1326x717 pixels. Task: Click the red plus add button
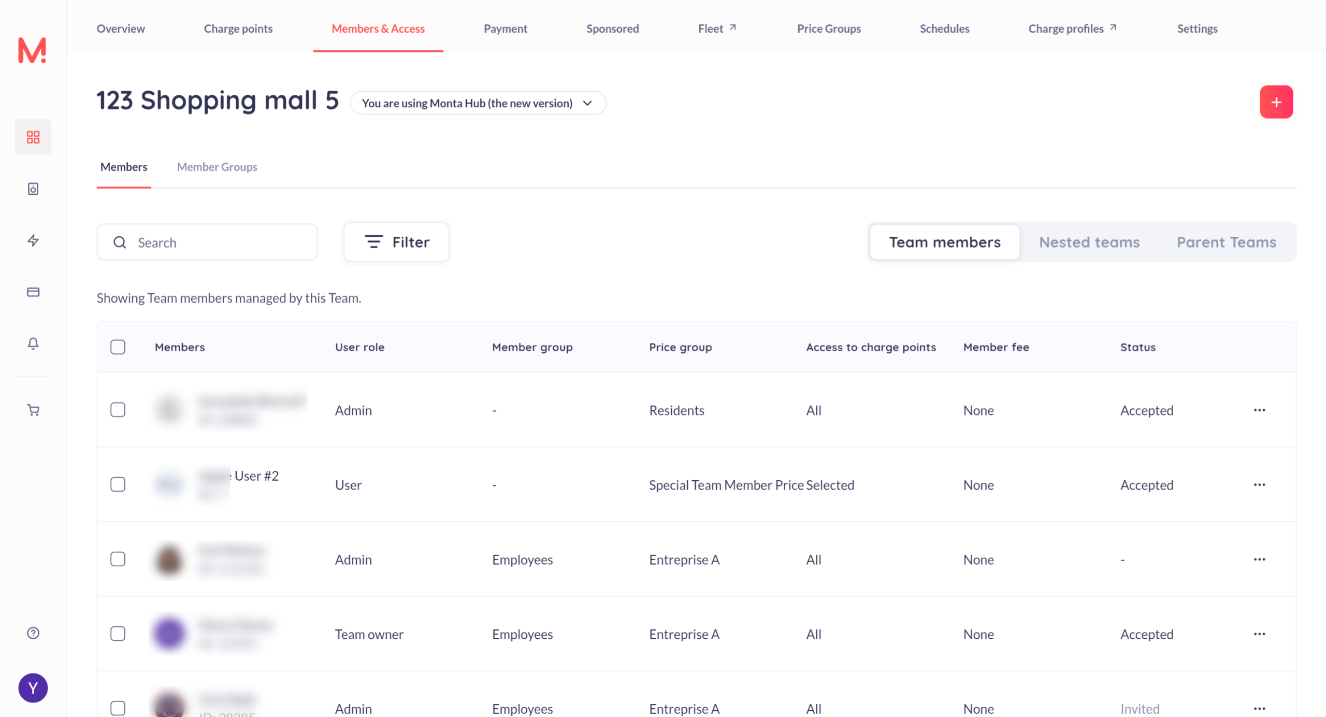tap(1276, 102)
